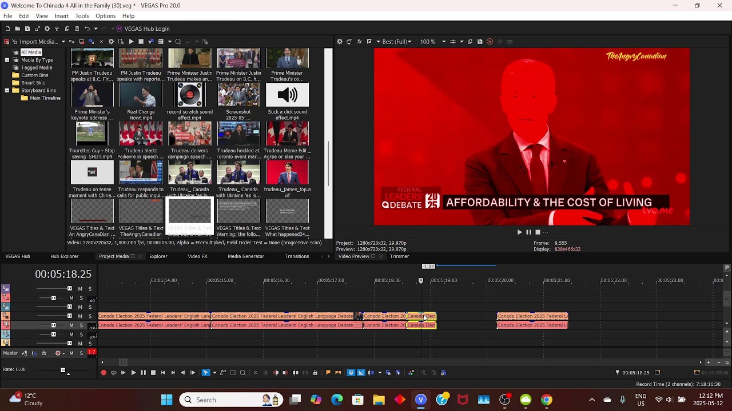This screenshot has width=732, height=411.
Task: Save the project with the floppy icon
Action: (27, 29)
